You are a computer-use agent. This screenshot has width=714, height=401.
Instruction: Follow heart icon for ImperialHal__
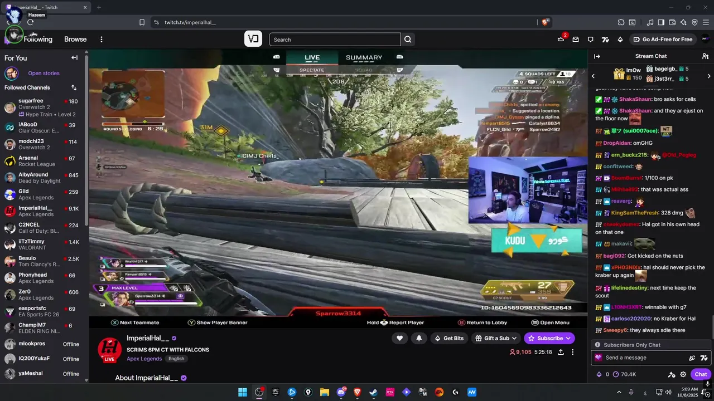coord(399,338)
